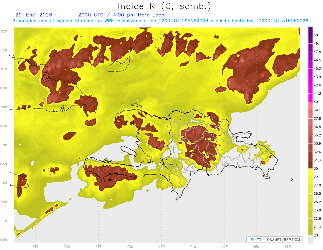This screenshot has width=323, height=250.
Task: Click the "76W" longitude label
Action: (x=35, y=246)
